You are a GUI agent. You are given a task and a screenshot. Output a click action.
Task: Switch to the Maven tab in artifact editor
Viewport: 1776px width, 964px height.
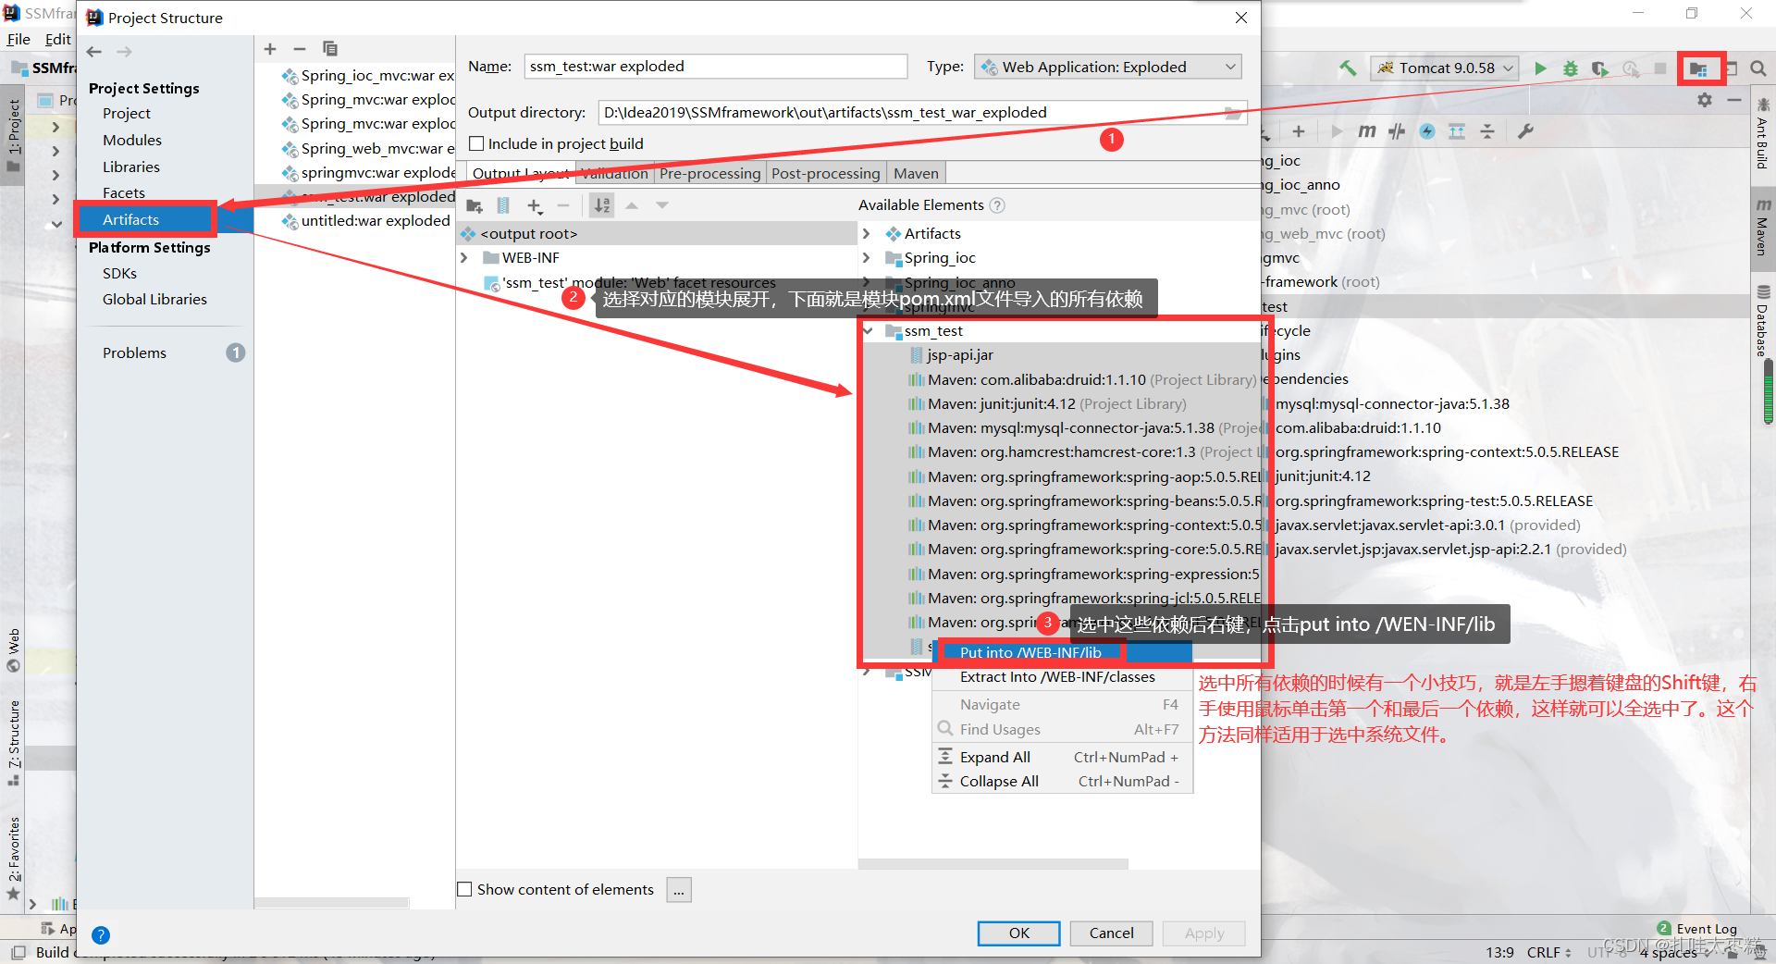pos(916,173)
